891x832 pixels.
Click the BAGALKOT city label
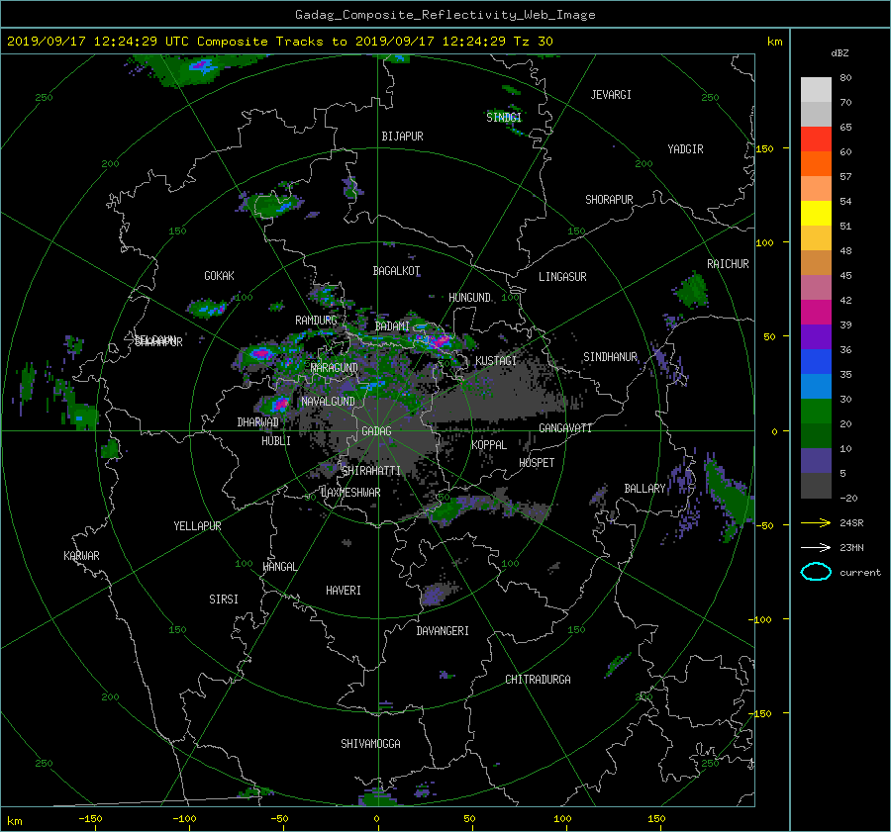tap(396, 271)
